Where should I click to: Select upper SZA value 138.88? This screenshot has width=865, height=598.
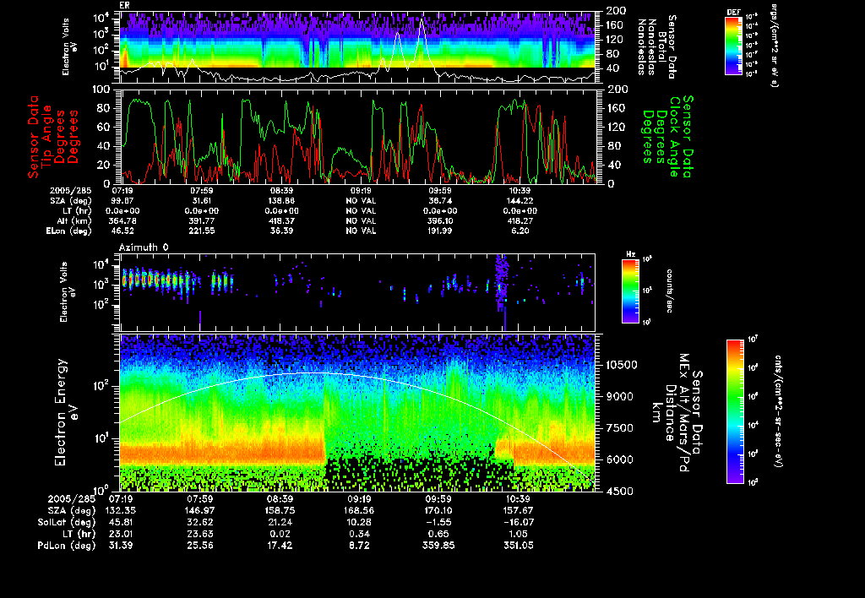(281, 201)
